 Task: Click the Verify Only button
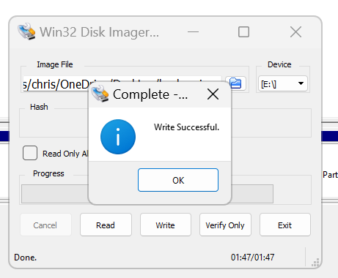coord(225,225)
